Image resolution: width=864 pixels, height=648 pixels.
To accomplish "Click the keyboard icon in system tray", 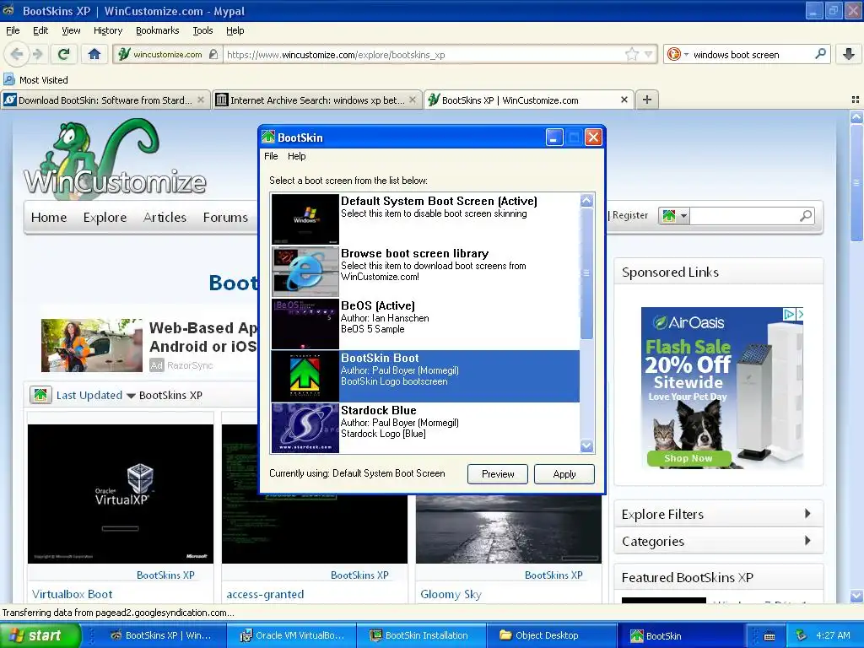I will pyautogui.click(x=769, y=636).
